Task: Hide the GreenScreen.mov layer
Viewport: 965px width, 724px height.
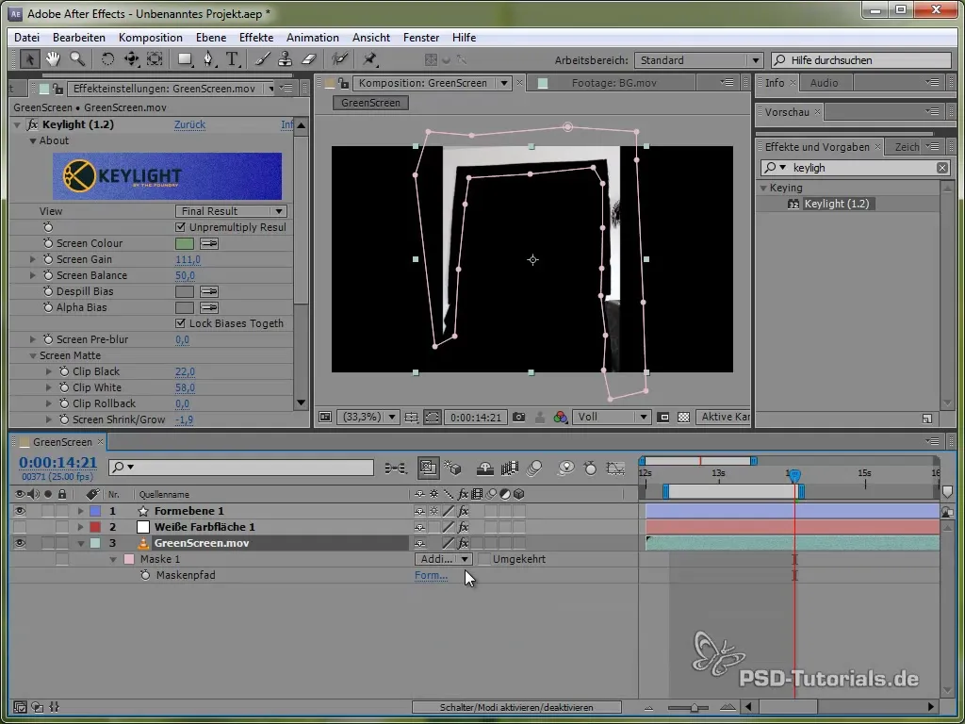Action: click(x=20, y=543)
